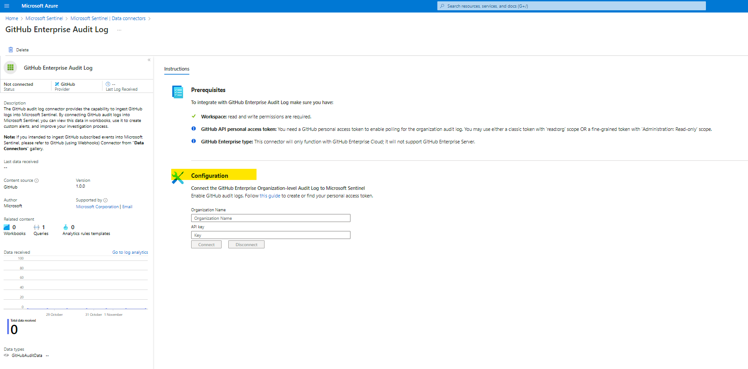Viewport: 748px width, 369px height.
Task: Click the search magnifier icon
Action: (442, 6)
